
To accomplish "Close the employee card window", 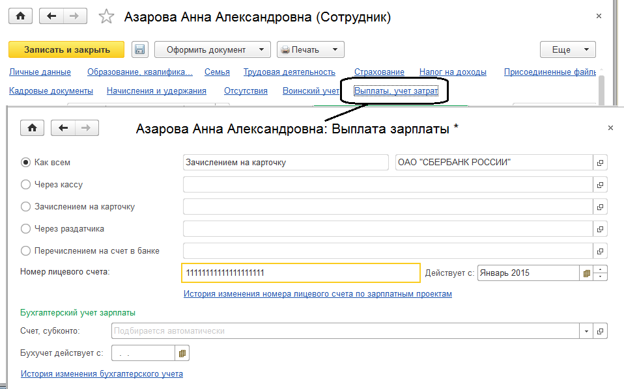I will point(599,16).
